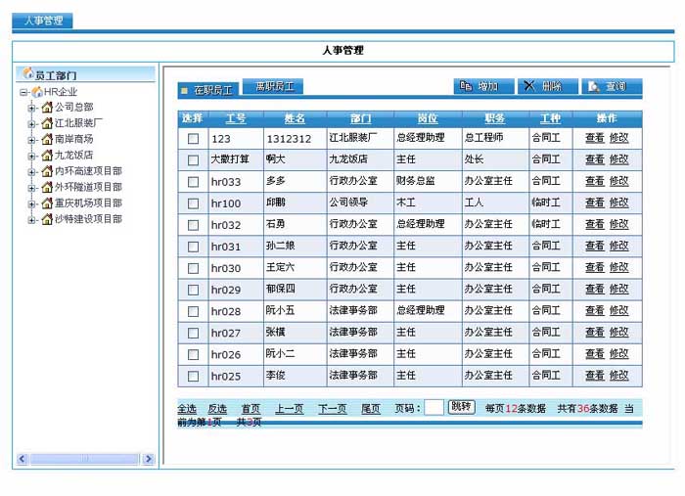
Task: Click the 增加 (add) toolbar icon
Action: tap(465, 87)
